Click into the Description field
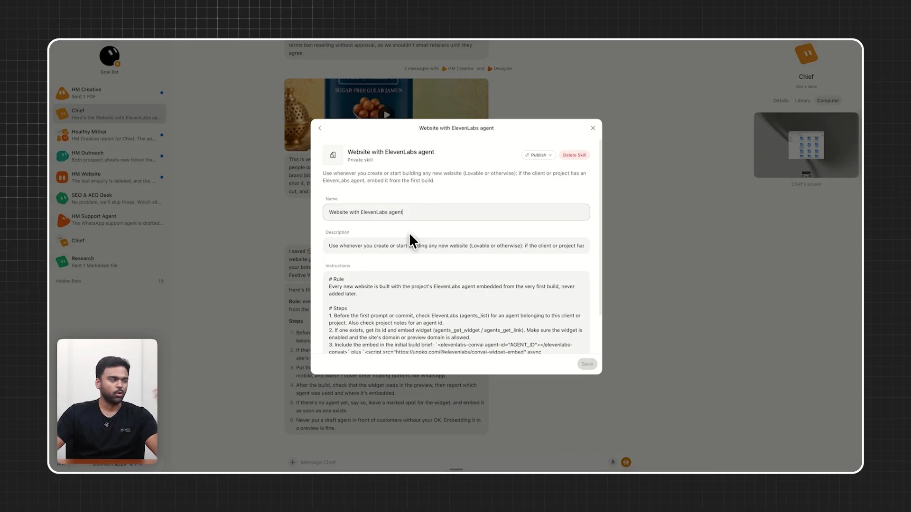 click(456, 246)
